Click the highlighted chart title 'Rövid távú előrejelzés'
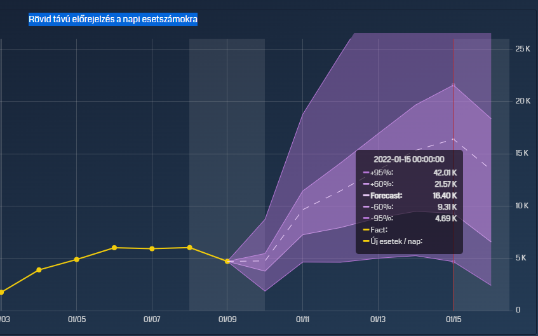Image resolution: width=538 pixels, height=336 pixels. (112, 20)
